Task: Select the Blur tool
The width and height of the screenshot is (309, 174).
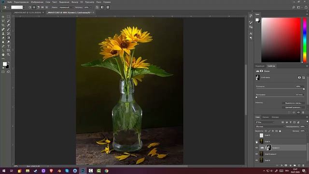Action: [x=3, y=42]
